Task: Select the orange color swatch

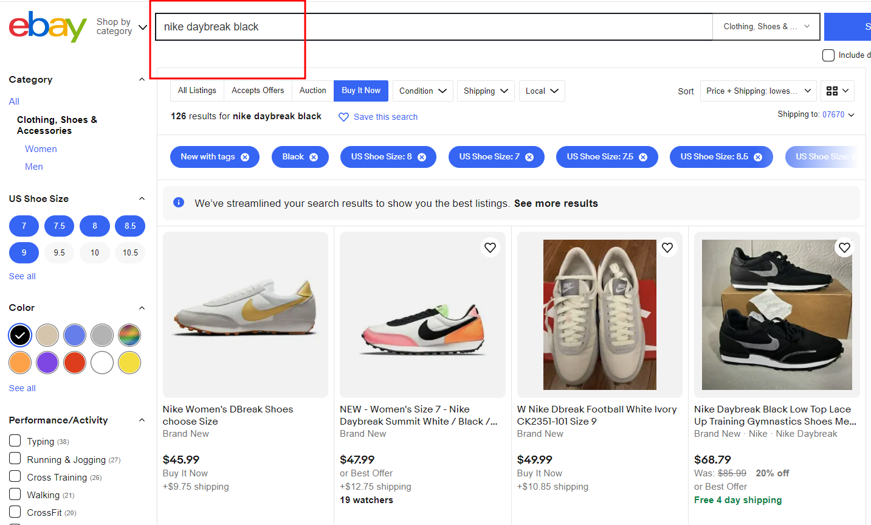Action: (20, 363)
